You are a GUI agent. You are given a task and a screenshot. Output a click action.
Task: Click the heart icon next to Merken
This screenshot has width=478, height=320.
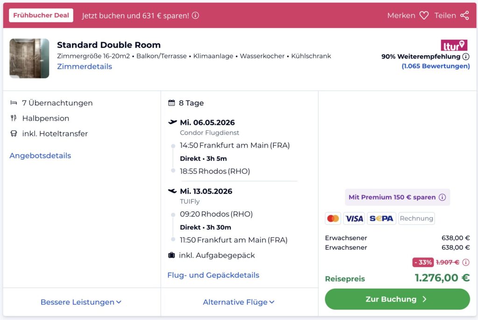[424, 15]
